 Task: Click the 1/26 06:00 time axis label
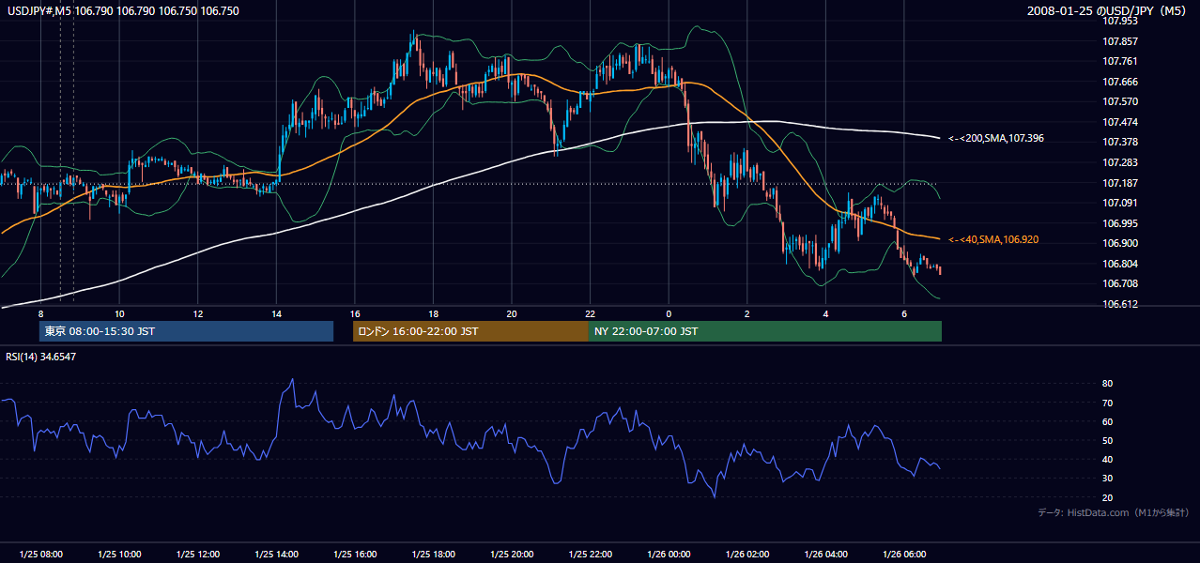[903, 555]
